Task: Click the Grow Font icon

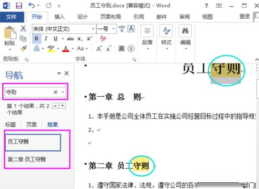Action: tap(99, 49)
